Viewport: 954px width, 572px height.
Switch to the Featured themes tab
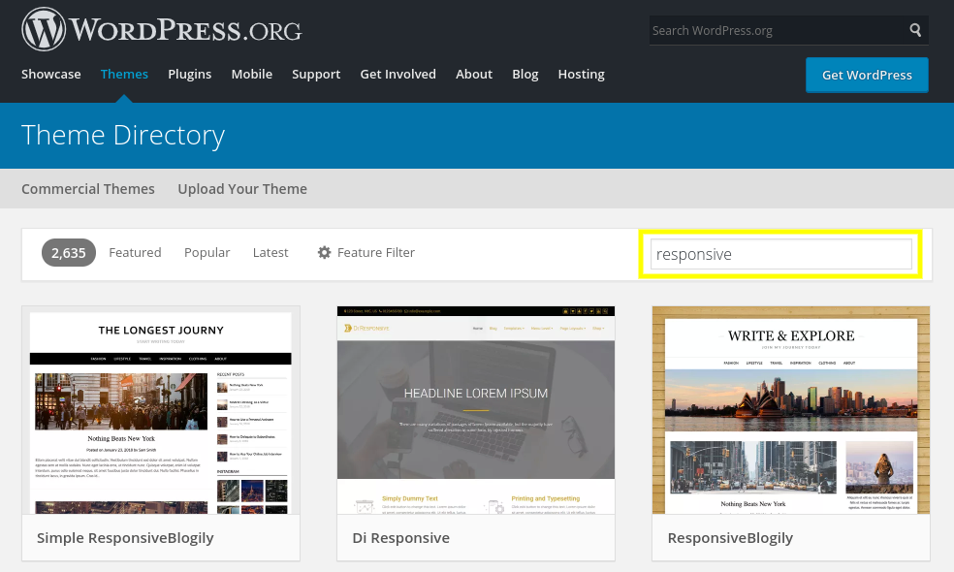[x=135, y=252]
